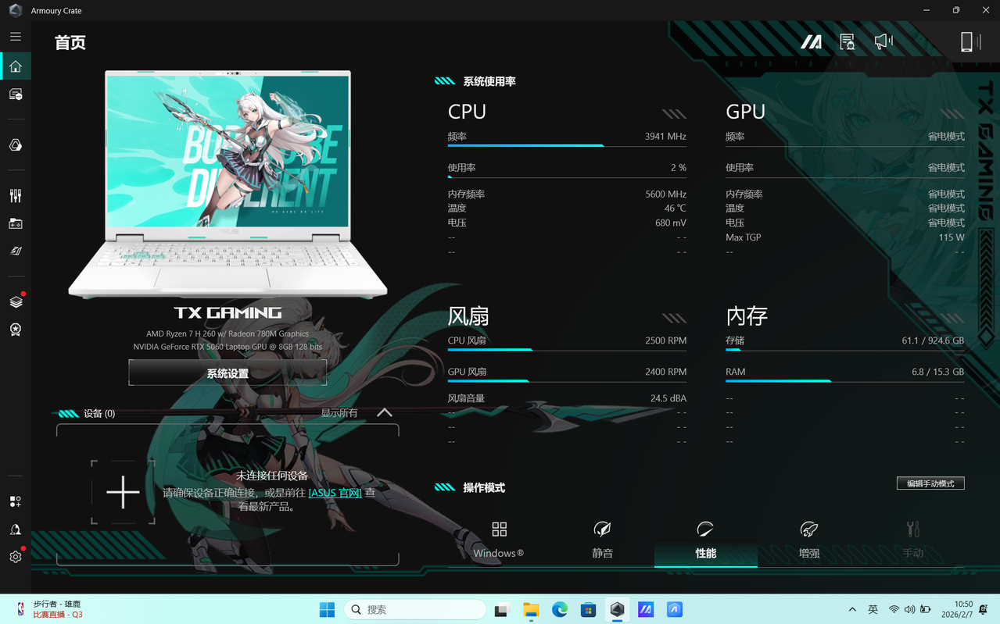Click the plus icon to add device

123,492
